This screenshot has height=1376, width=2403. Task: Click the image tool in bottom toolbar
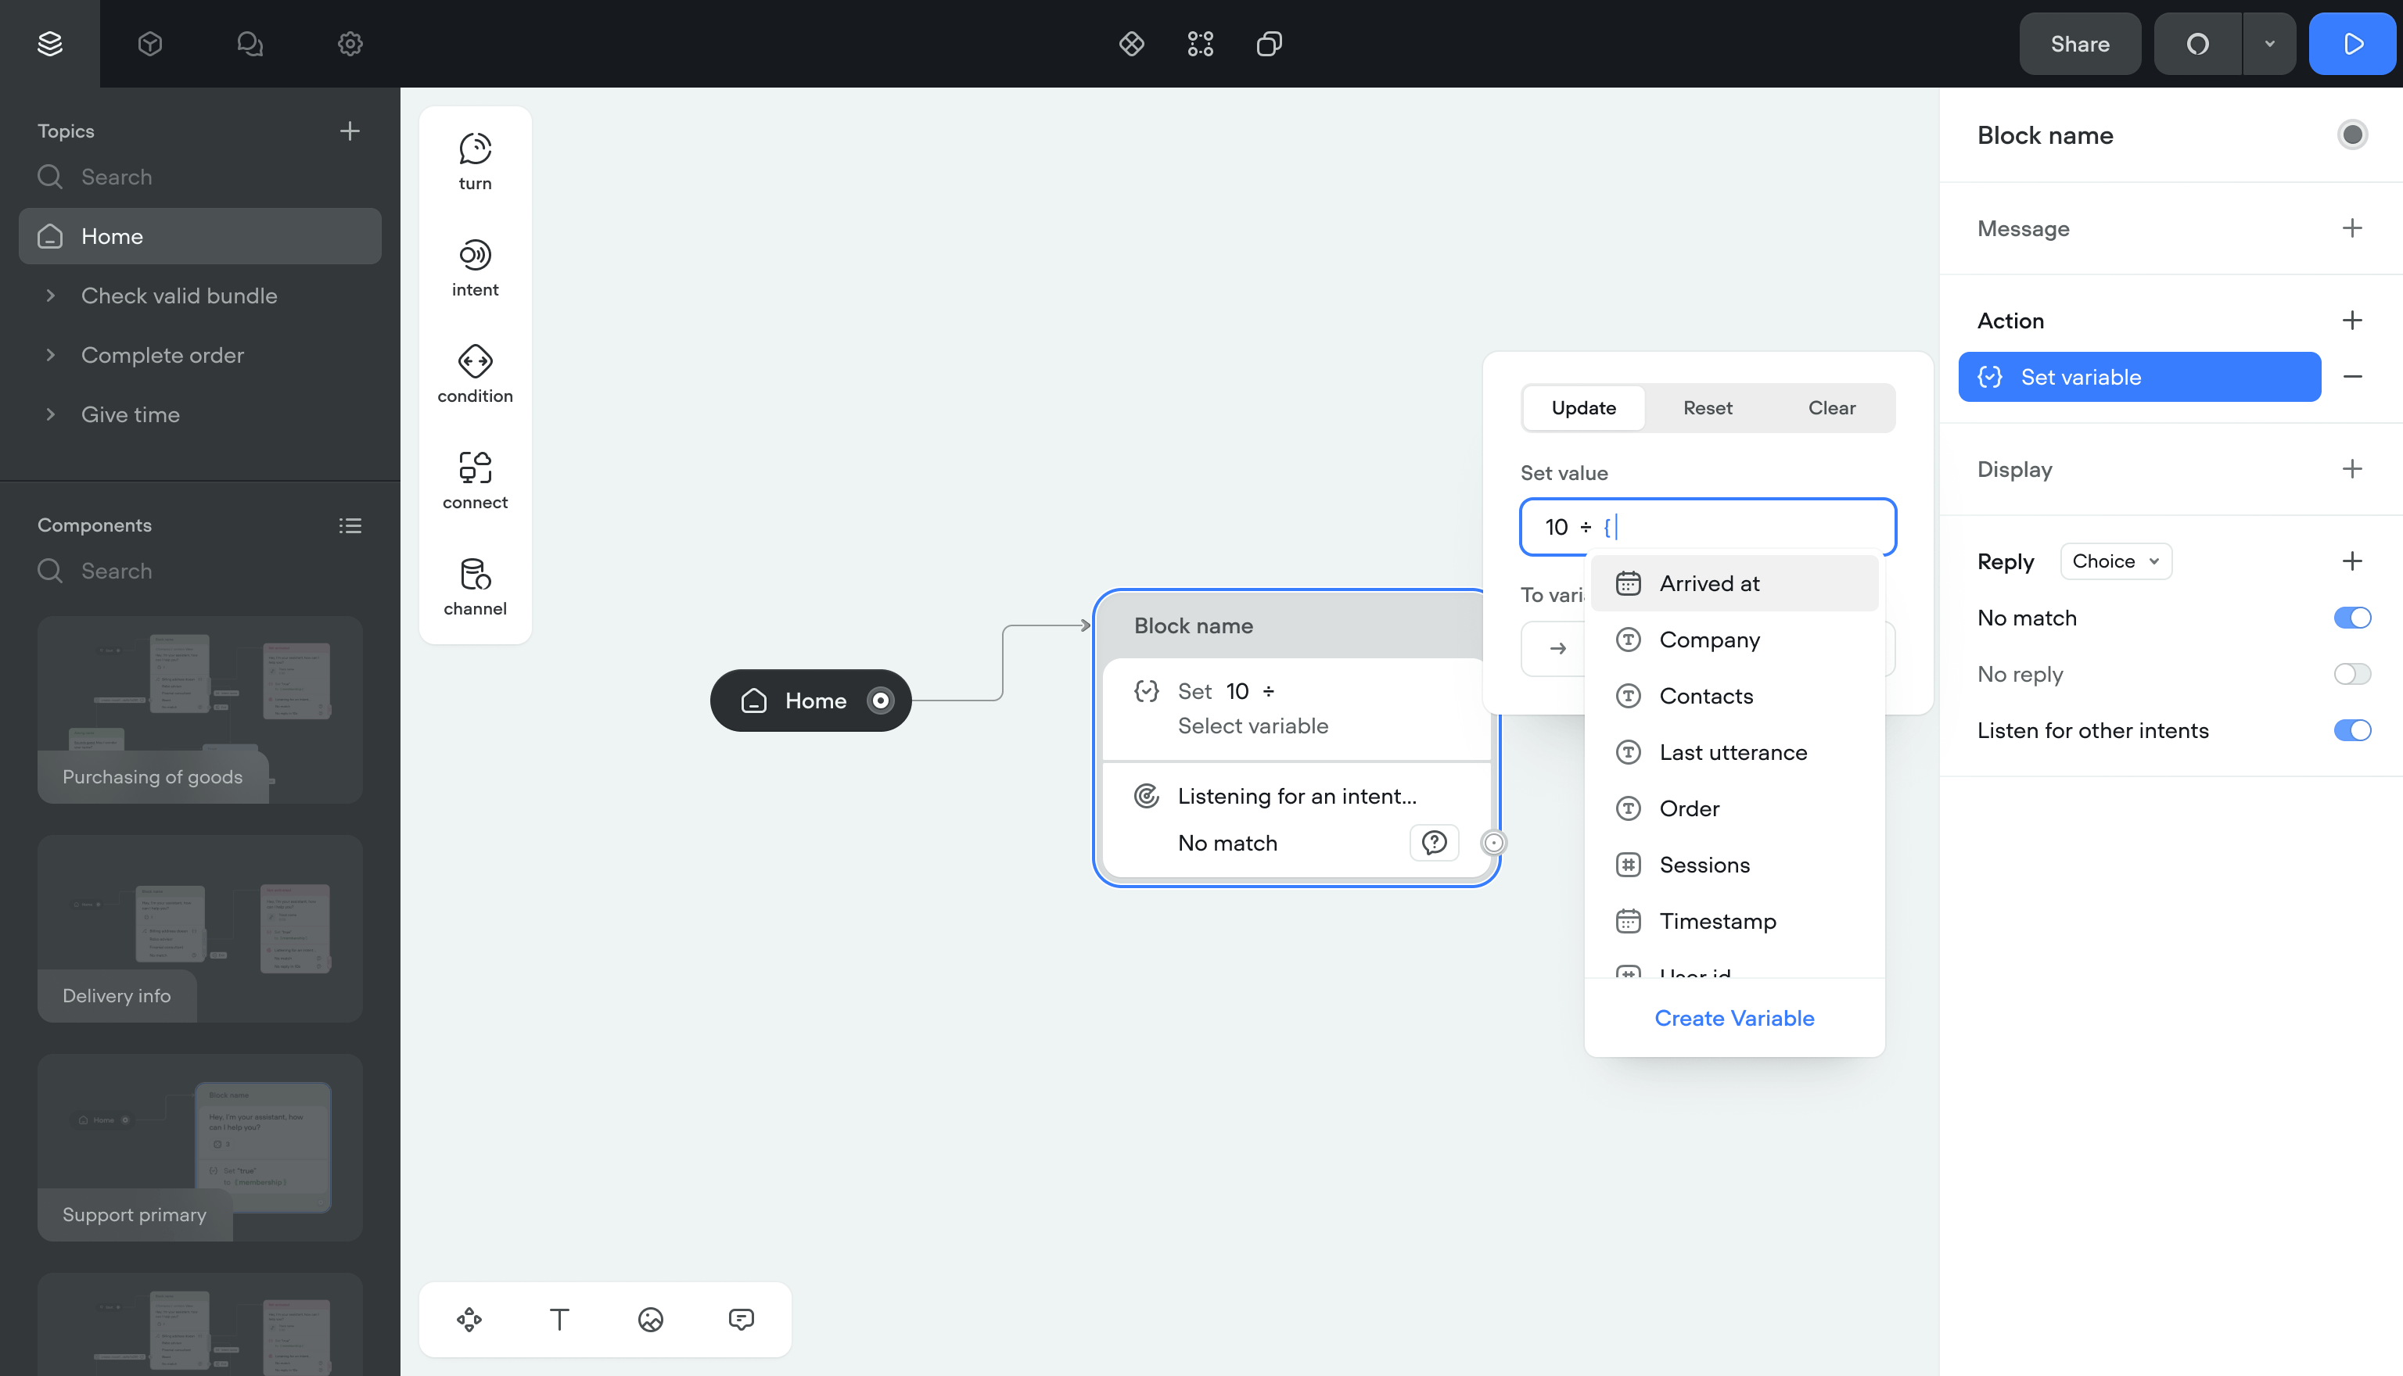pyautogui.click(x=650, y=1319)
